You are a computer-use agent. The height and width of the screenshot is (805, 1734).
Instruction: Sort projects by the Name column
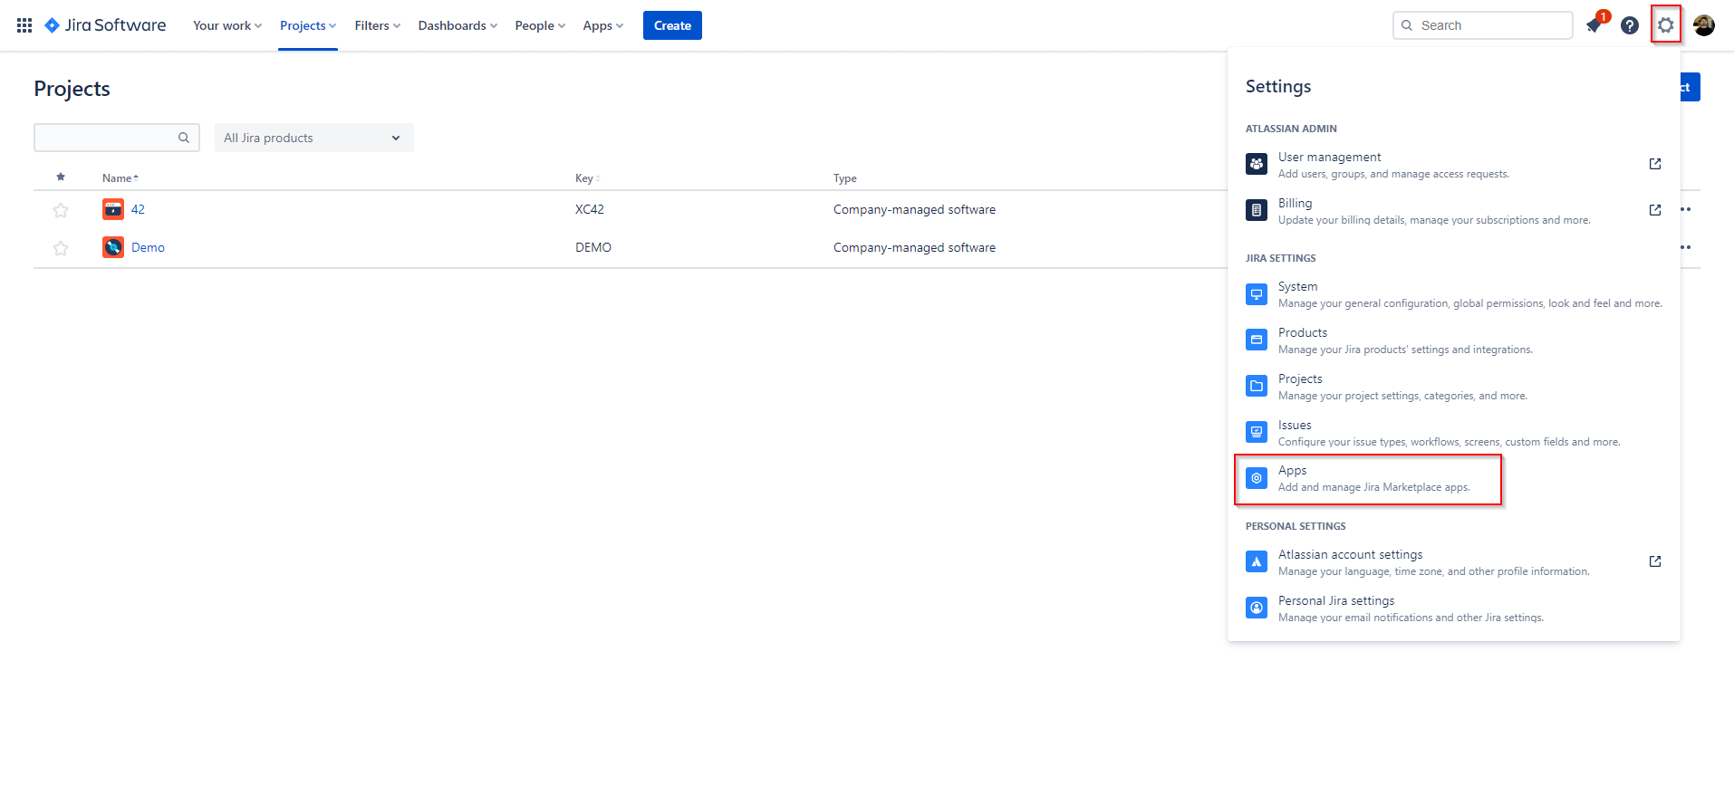tap(120, 178)
